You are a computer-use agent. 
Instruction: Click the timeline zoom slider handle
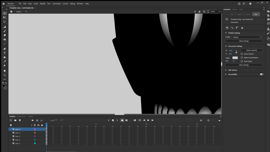[x=208, y=120]
